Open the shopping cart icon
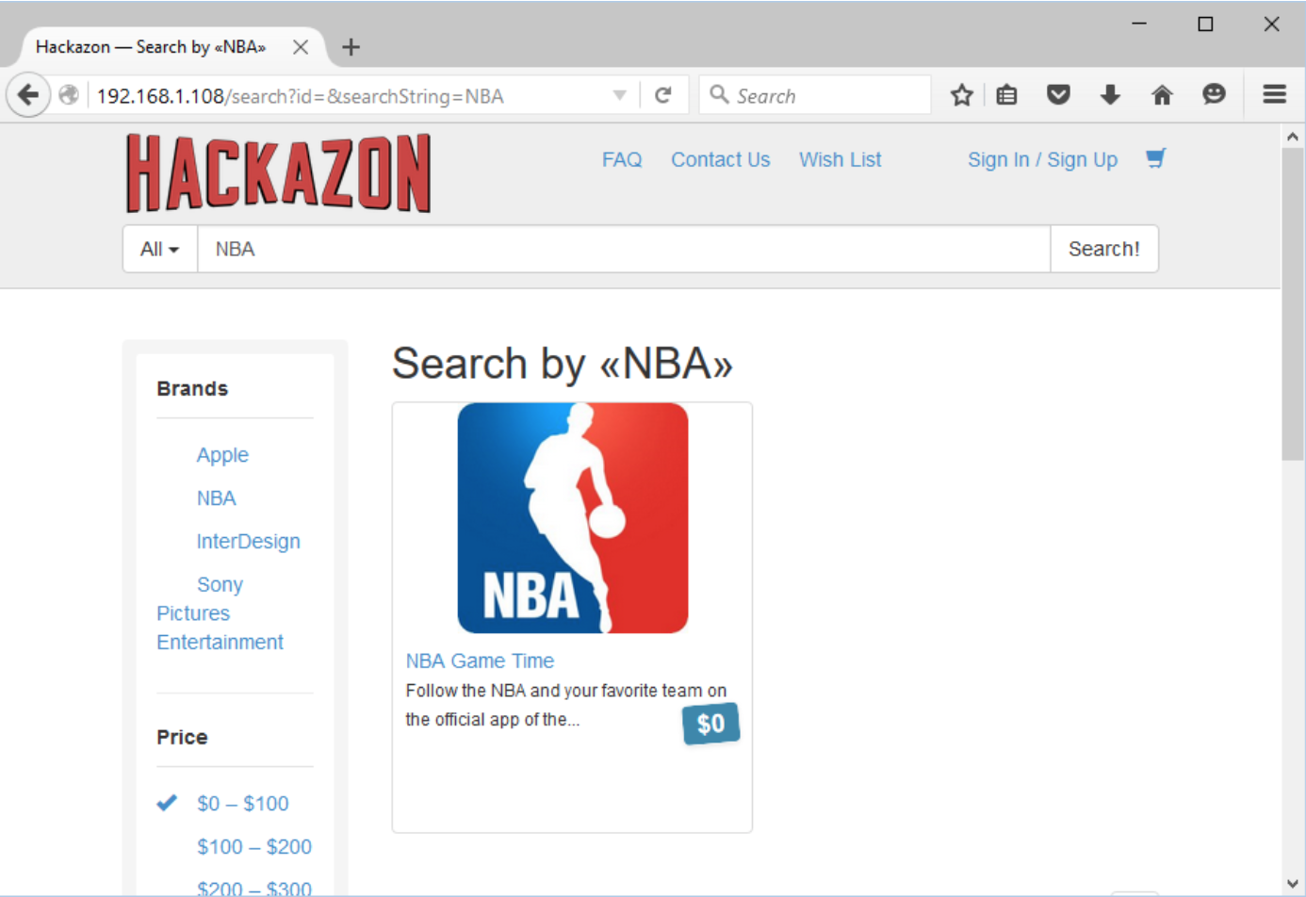The height and width of the screenshot is (897, 1306). point(1156,158)
